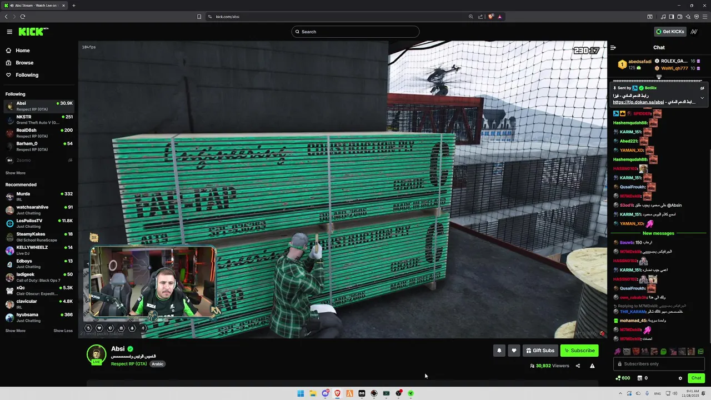711x400 pixels.
Task: Show More under Recommended list
Action: [16, 331]
